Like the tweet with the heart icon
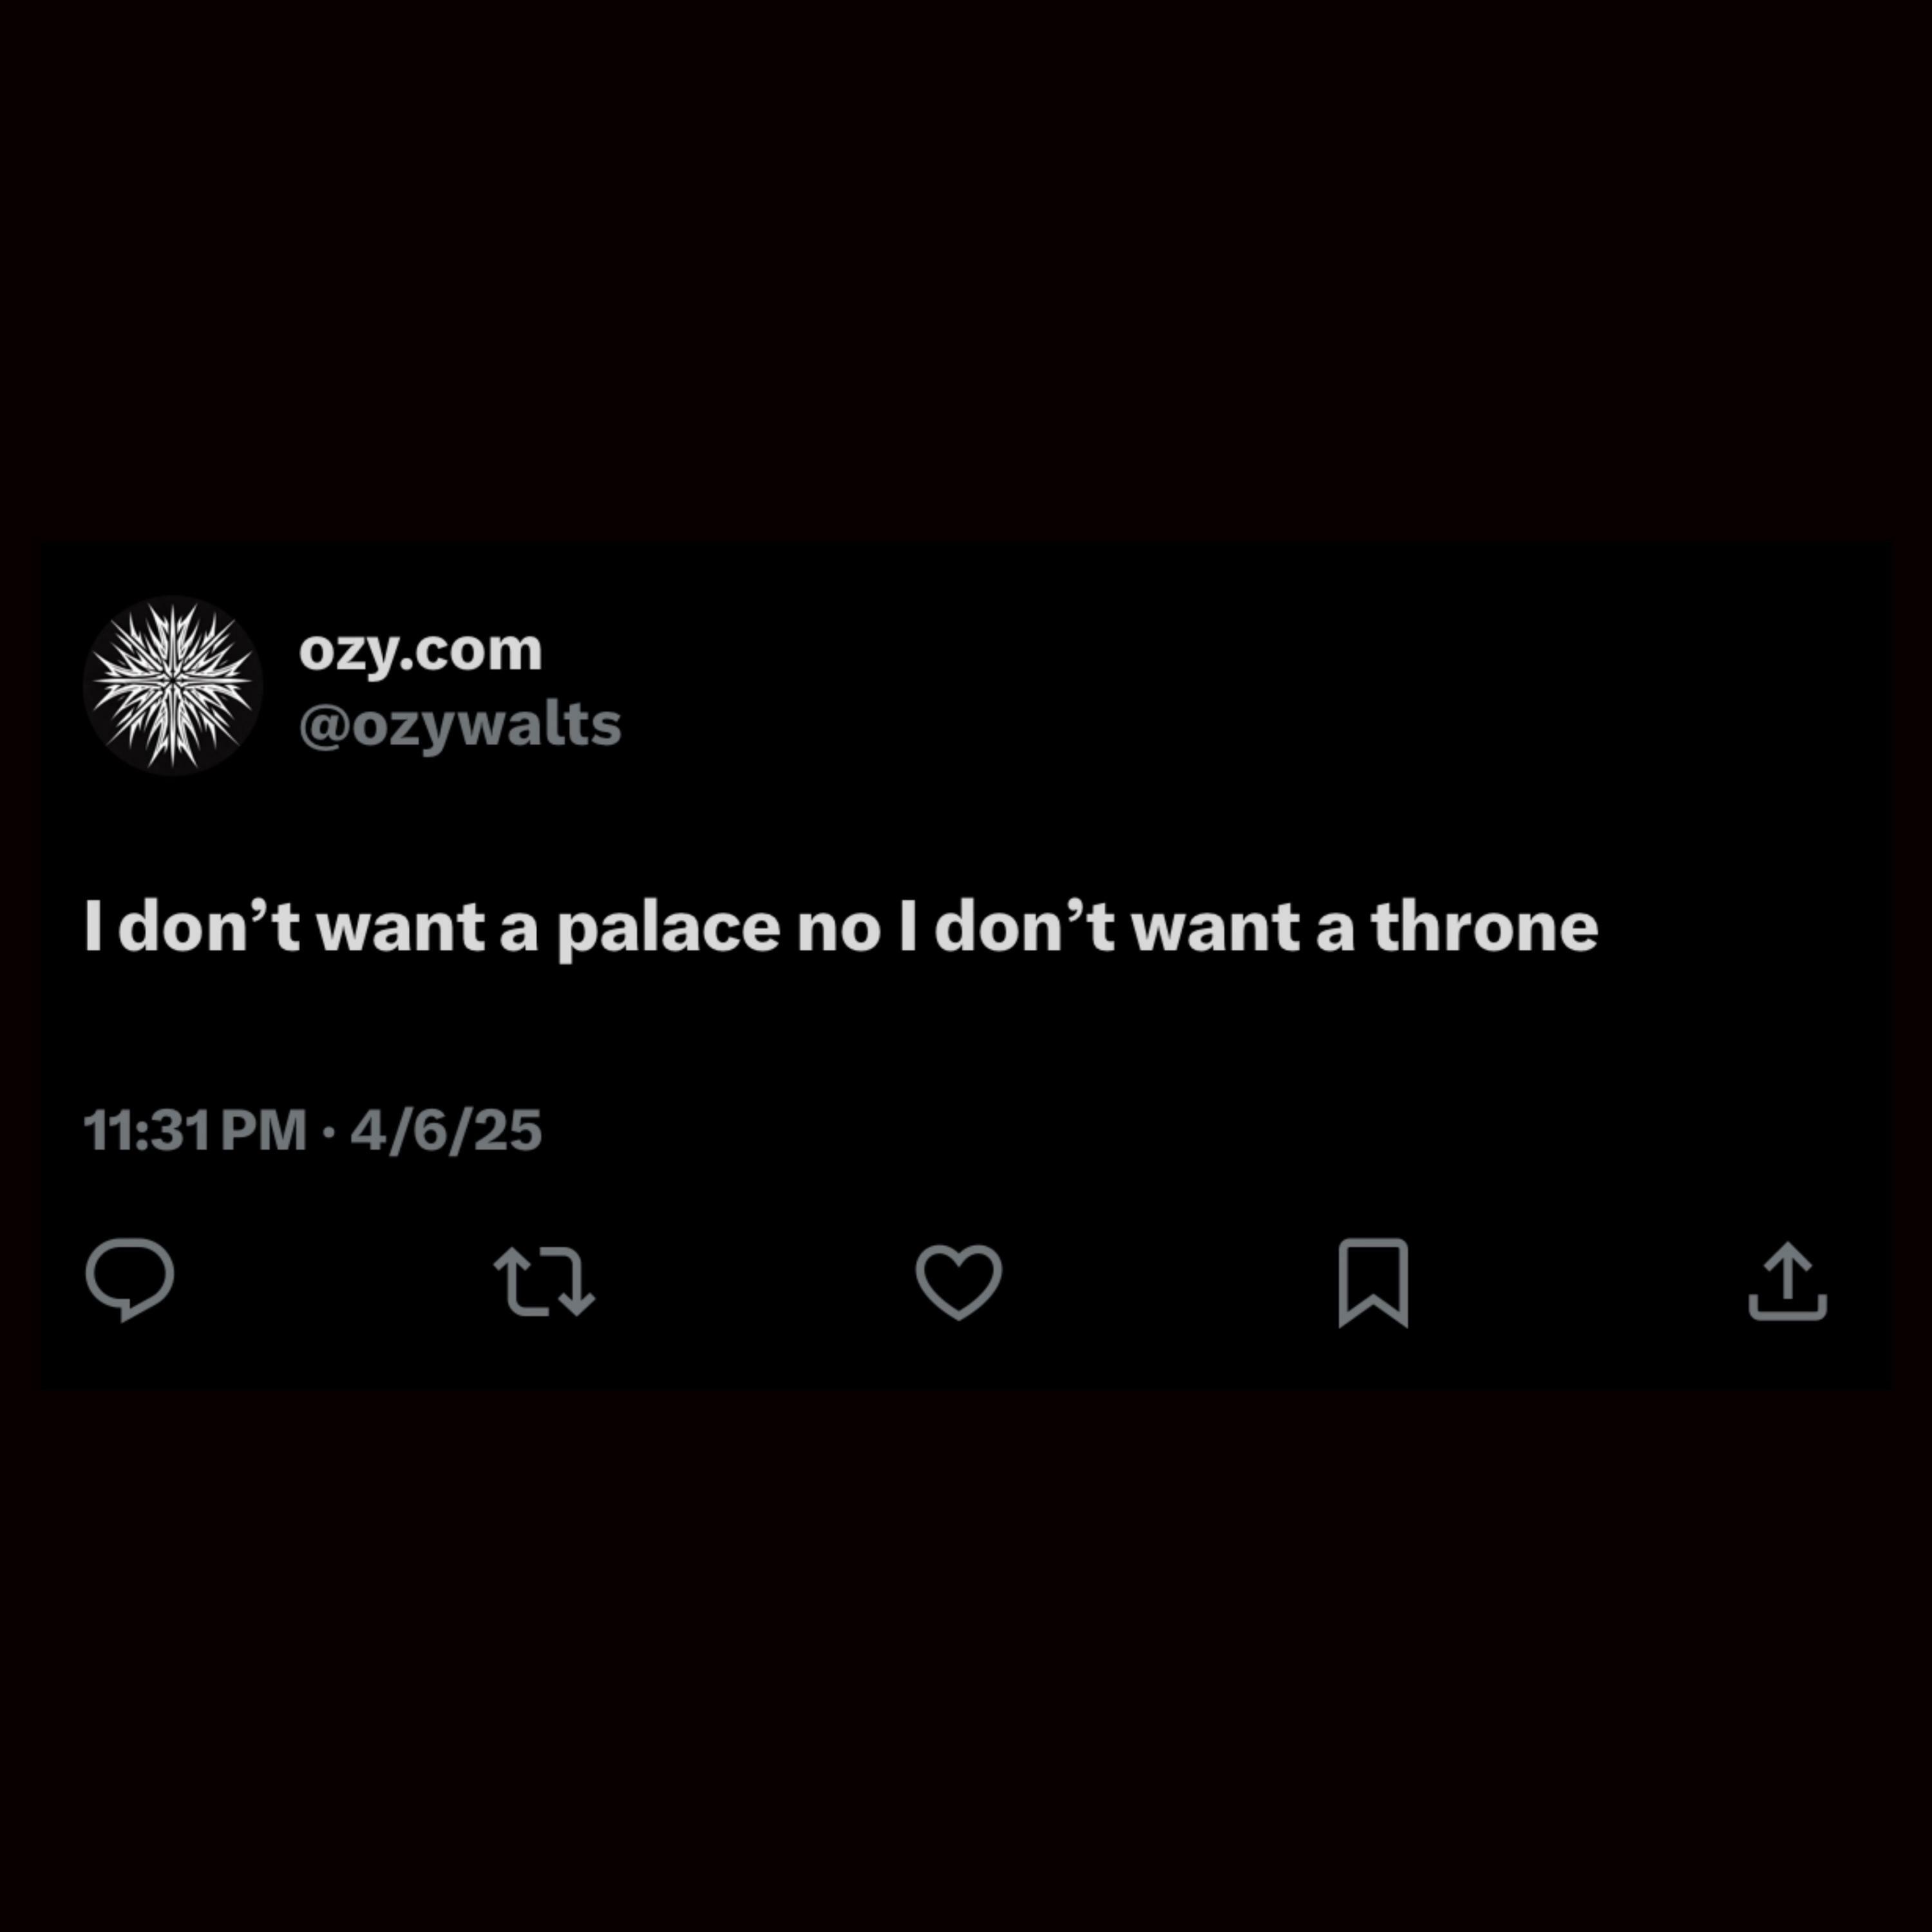 point(959,1281)
